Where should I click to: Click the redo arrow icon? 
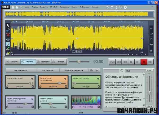click(x=112, y=7)
